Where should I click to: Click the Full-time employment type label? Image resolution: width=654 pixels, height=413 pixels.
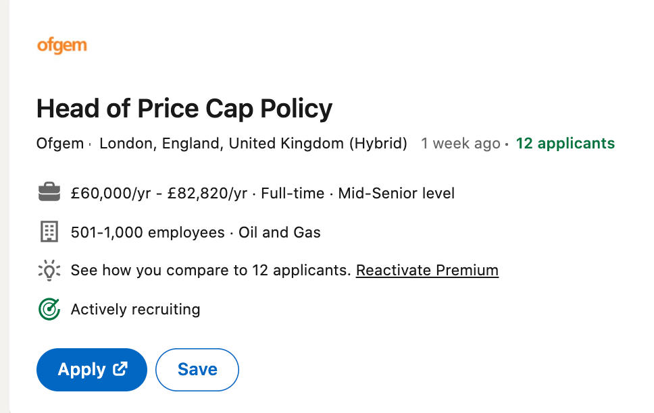tap(293, 194)
